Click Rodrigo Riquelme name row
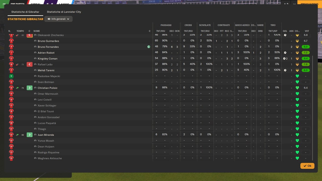Screen dimensions: 322x181 tap(48, 152)
